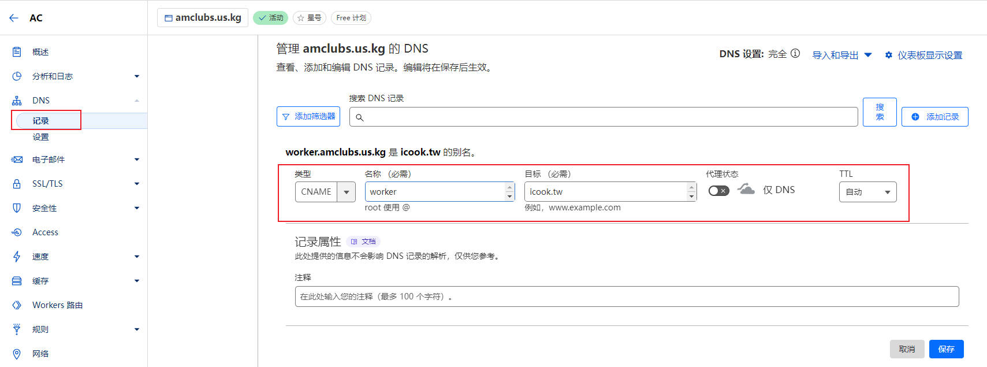
Task: Click the blue 保存 button
Action: coord(946,349)
